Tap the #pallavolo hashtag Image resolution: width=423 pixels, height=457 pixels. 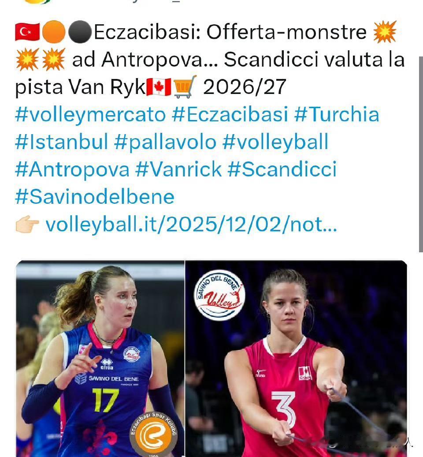[165, 142]
